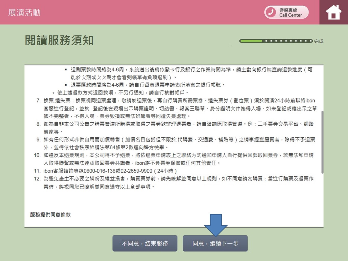This screenshot has width=348, height=261.
Task: Click the 展演活動 header title
Action: 24,12
